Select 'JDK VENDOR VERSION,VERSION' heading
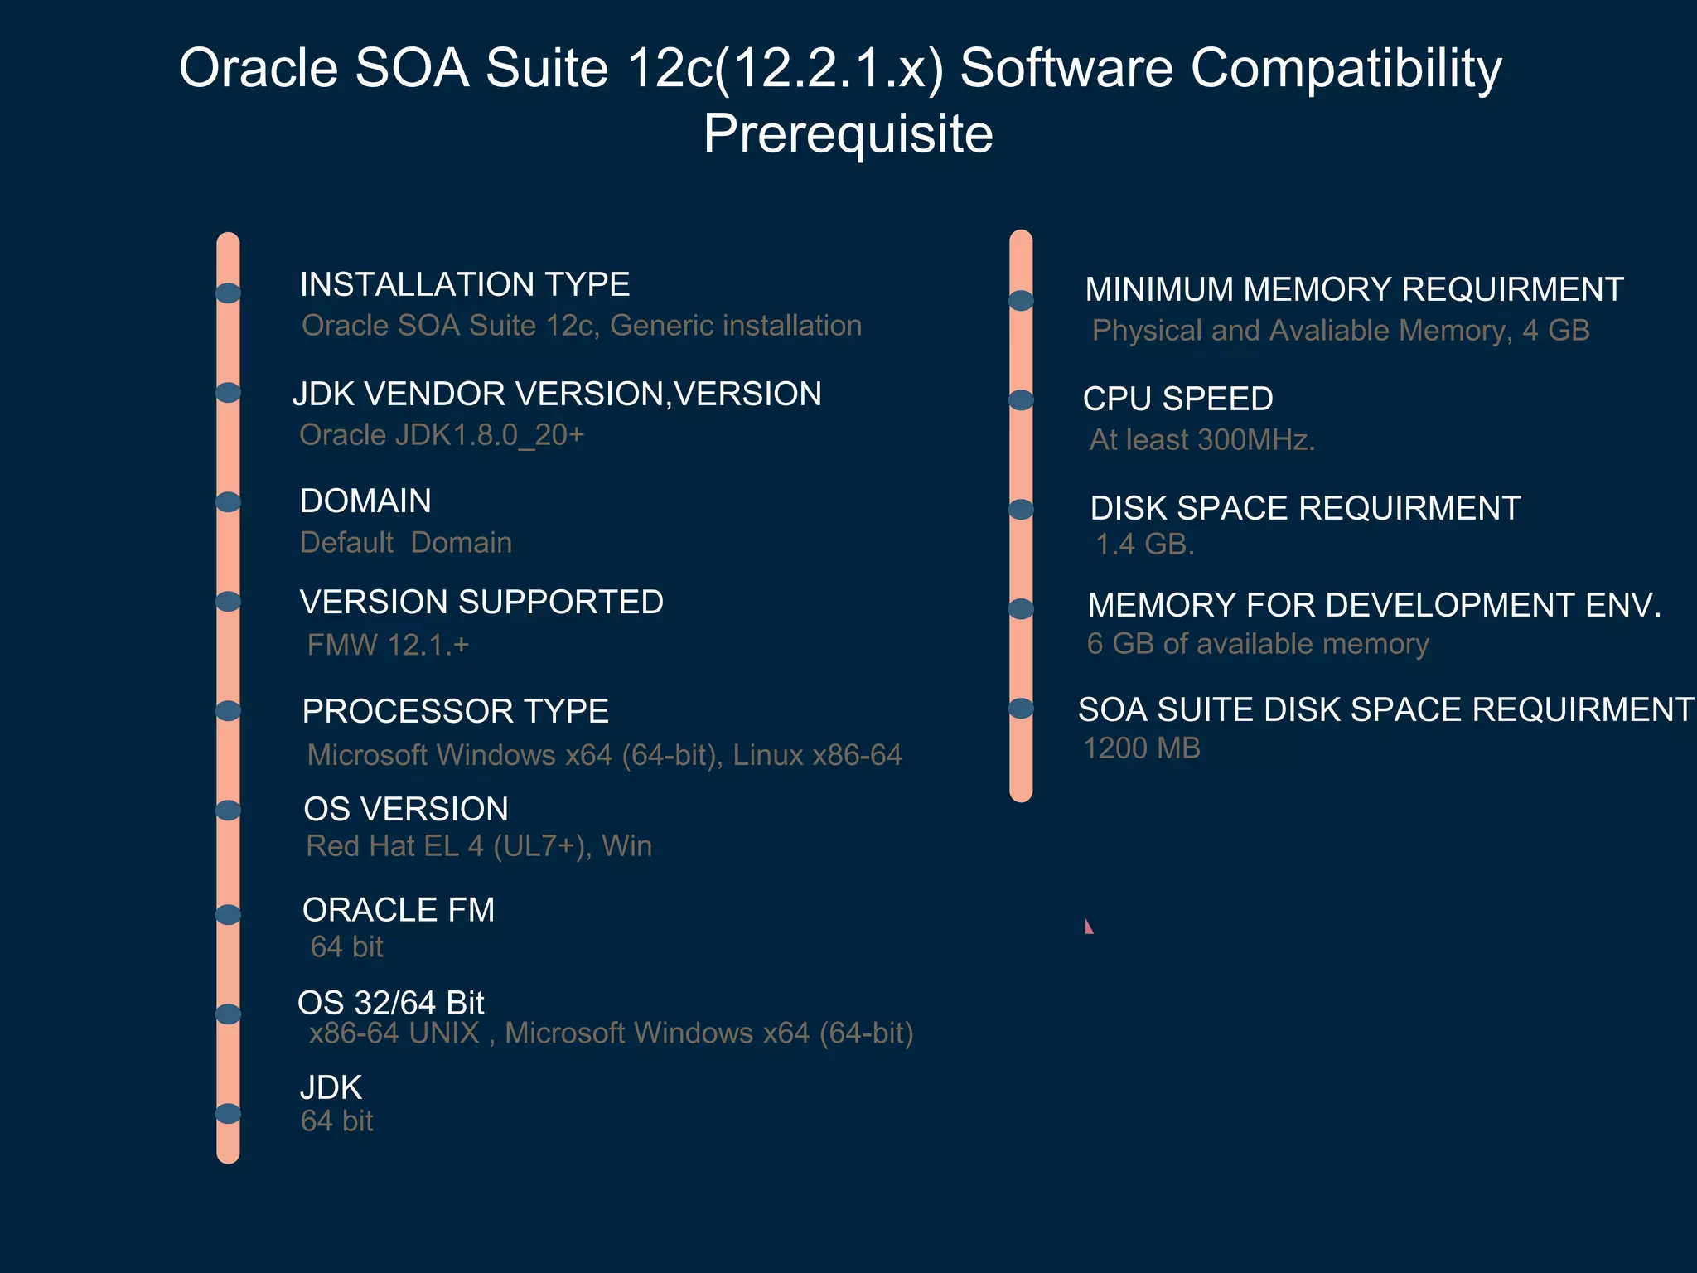The width and height of the screenshot is (1697, 1273). pos(557,394)
